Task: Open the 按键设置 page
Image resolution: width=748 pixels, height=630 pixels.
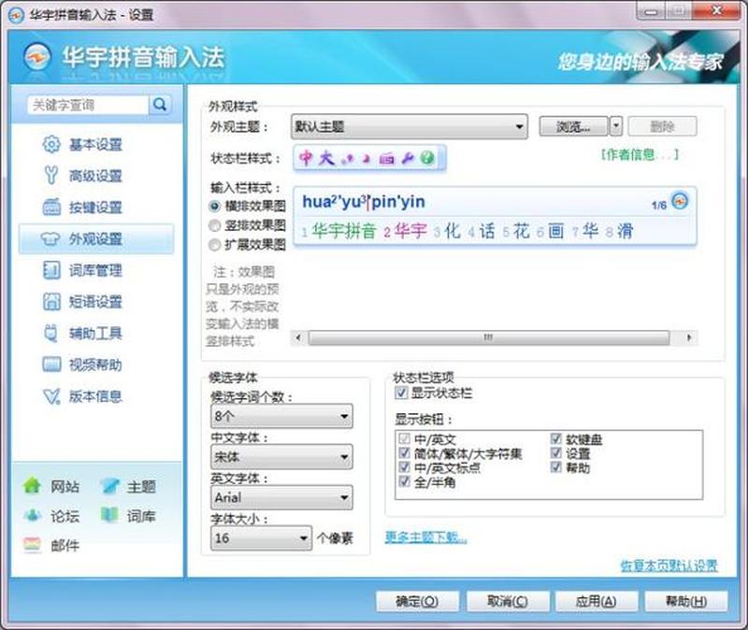Action: pos(96,207)
